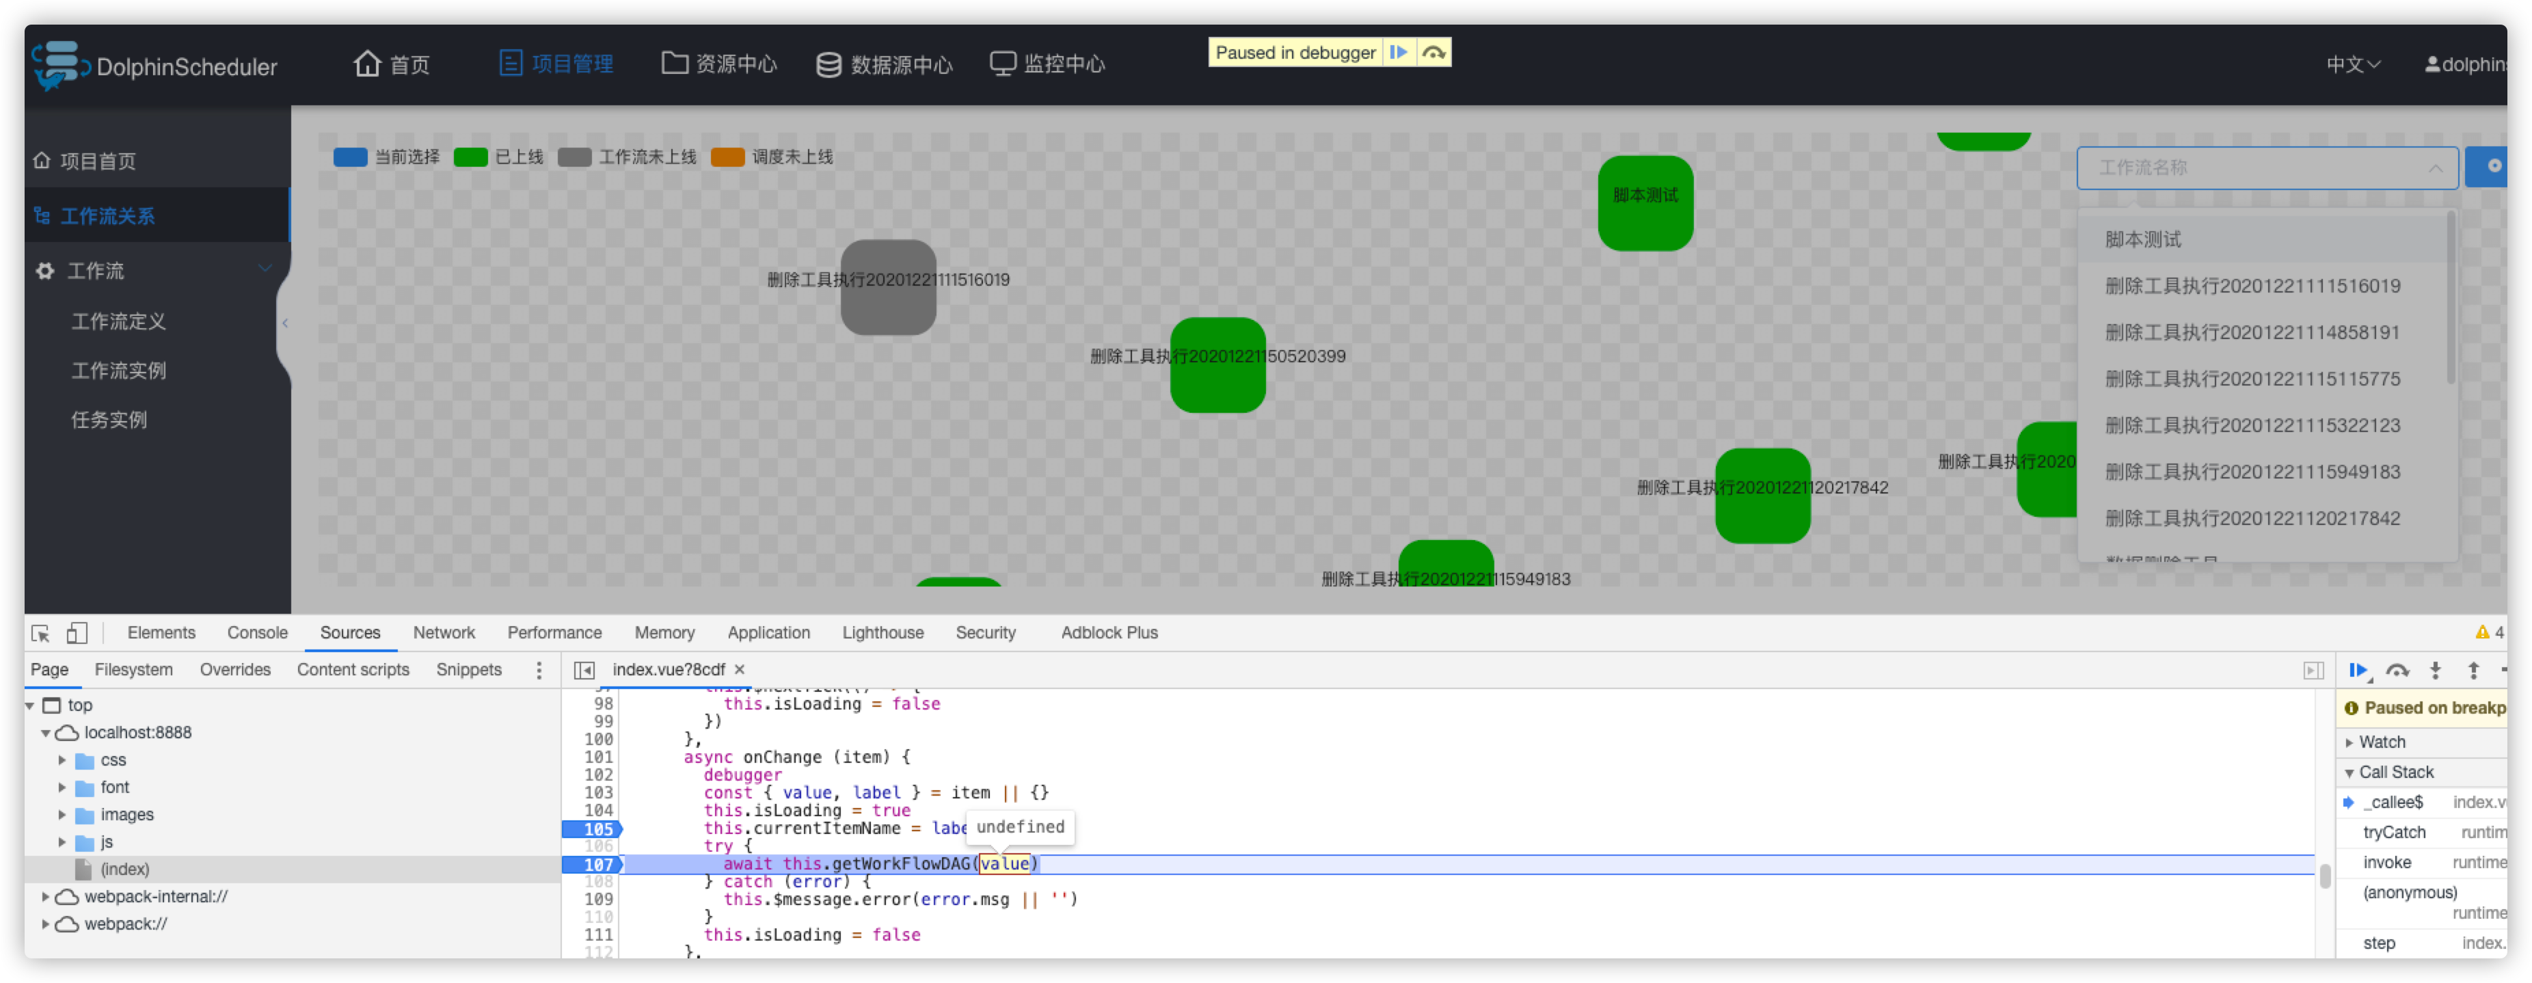Viewport: 2532px width, 983px height.
Task: Select 脚本测试 from the dropdown list
Action: [2143, 239]
